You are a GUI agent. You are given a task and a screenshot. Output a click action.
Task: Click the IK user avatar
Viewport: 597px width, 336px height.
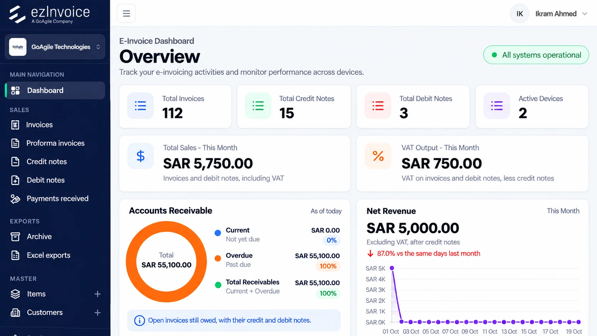(520, 14)
